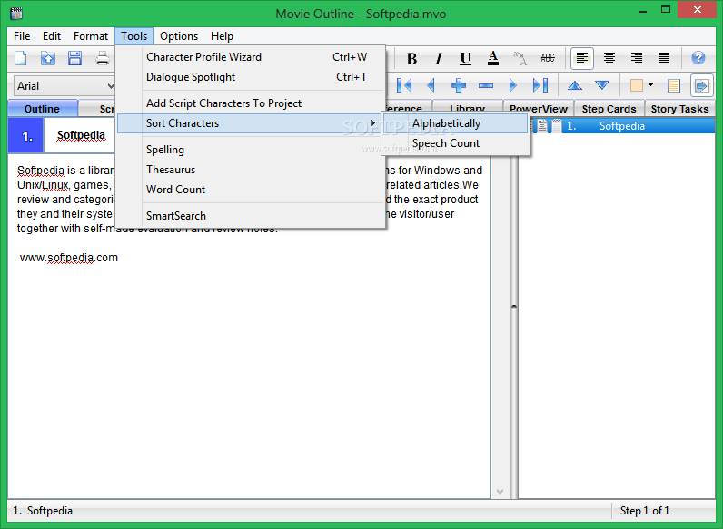Click the Save floppy disk icon
Screen dimensions: 723x529
tap(74, 58)
